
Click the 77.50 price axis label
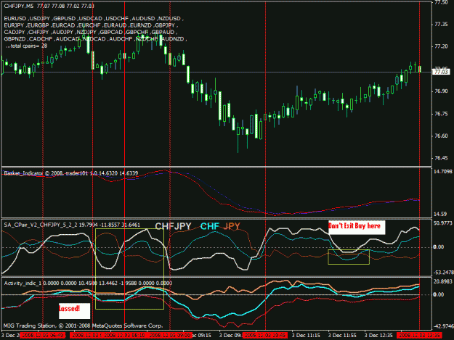click(441, 2)
